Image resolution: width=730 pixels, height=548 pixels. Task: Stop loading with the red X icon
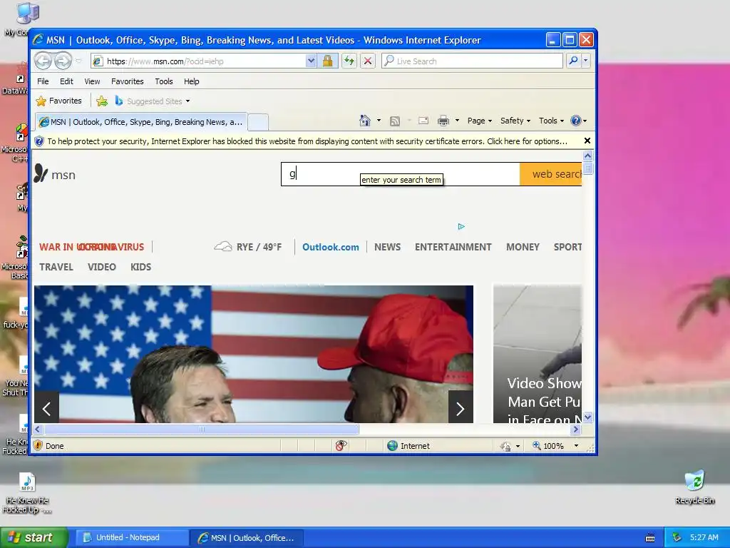(x=368, y=61)
